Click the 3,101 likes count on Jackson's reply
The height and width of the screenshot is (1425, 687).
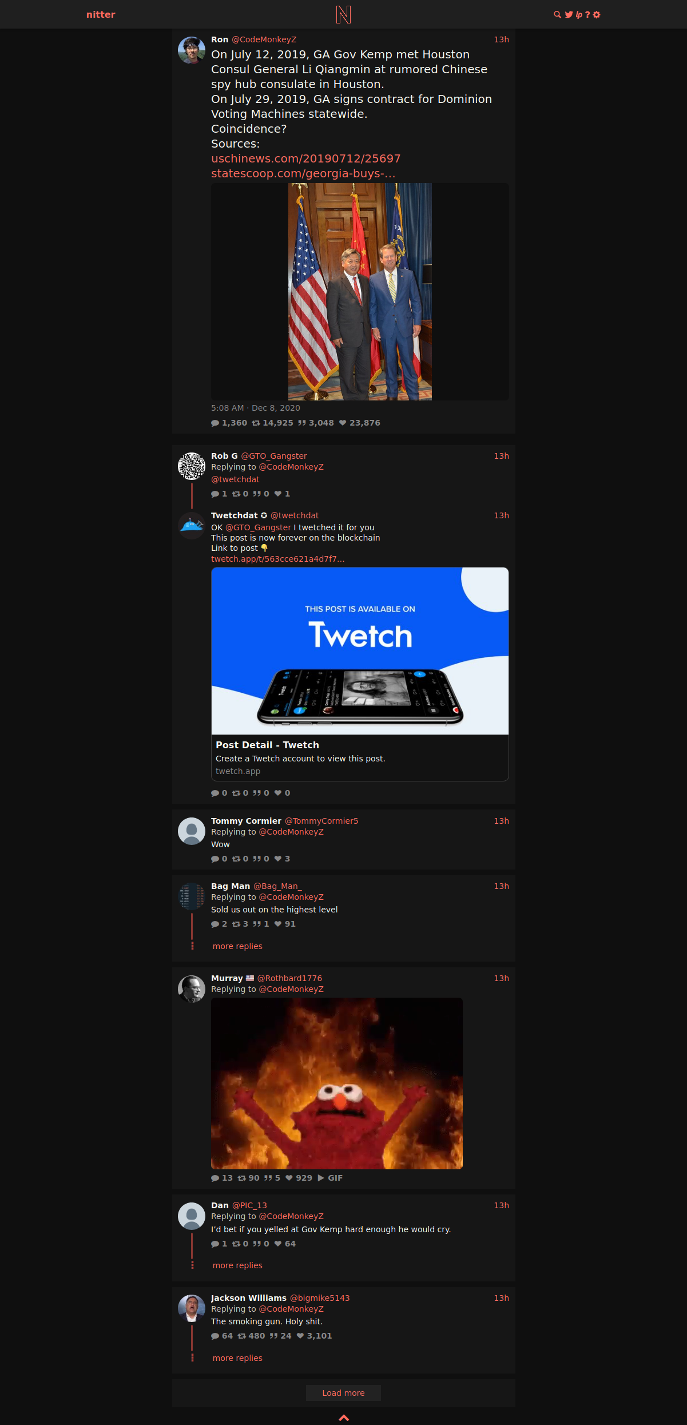(x=314, y=1336)
